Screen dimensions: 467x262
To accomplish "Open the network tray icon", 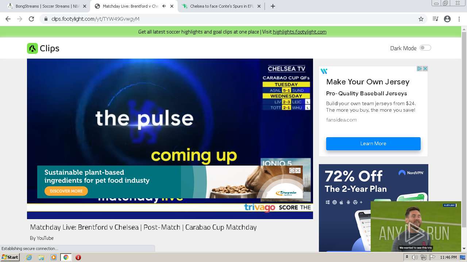I will (424, 257).
